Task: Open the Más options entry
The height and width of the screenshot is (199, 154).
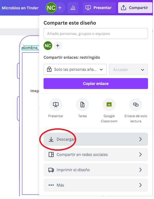Action: tap(96, 185)
